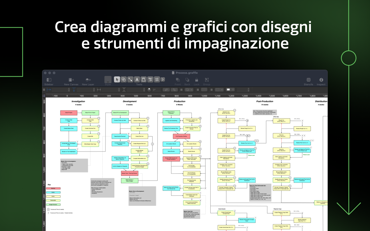Open the shadow style dropdown
This screenshot has height=231, width=370.
pos(189,90)
